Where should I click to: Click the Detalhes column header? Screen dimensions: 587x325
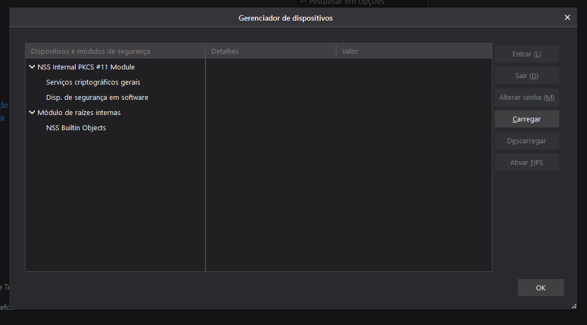coord(270,51)
